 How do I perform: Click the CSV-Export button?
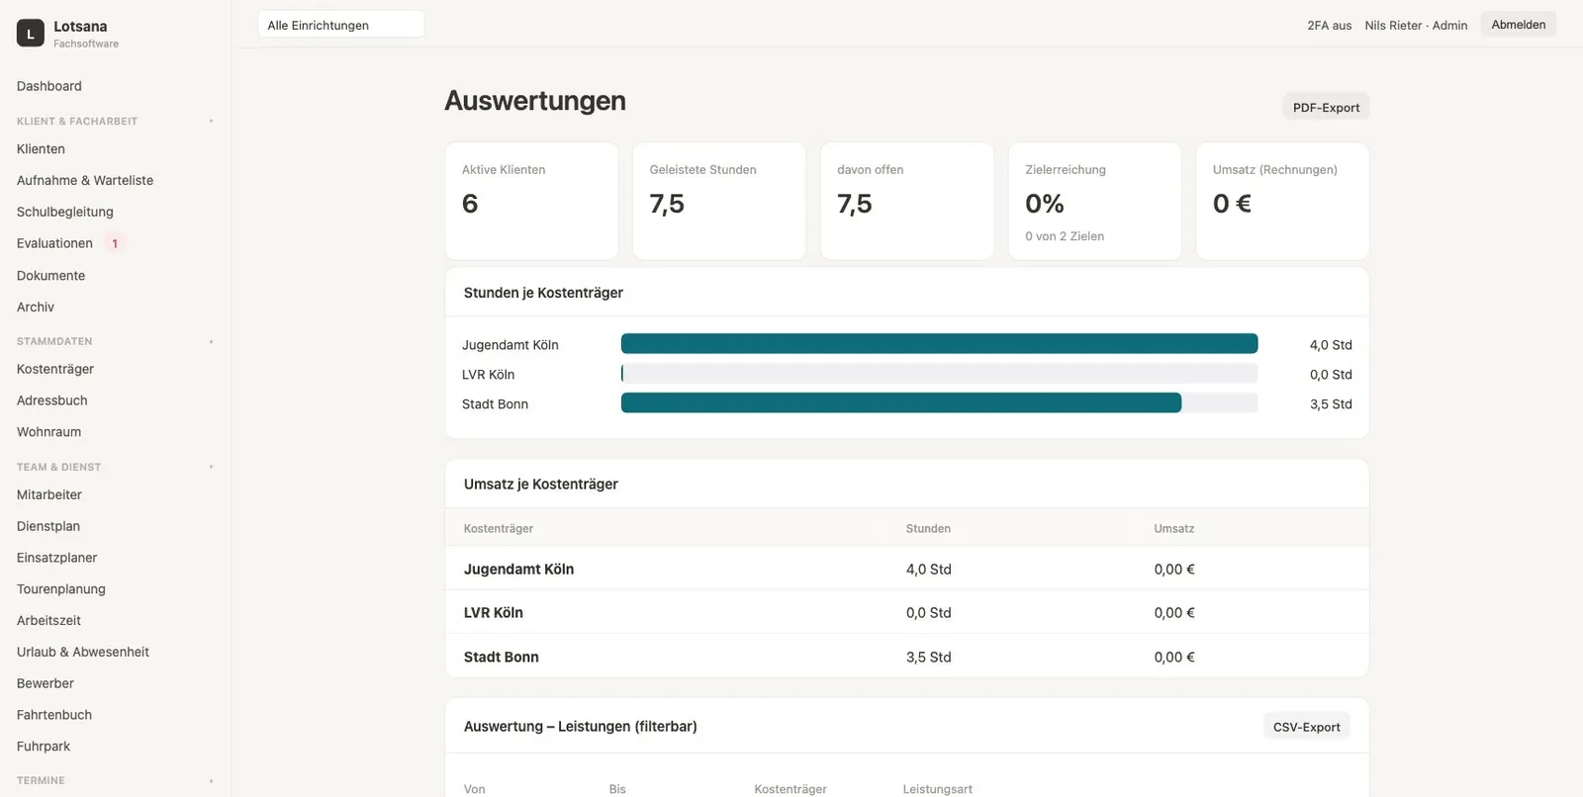1306,727
